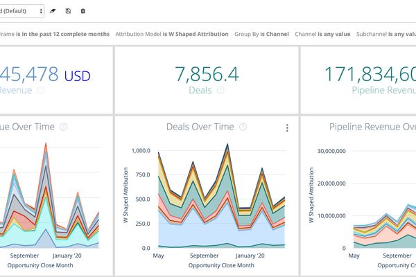Edit the Channel is any value filter
The image size is (416, 277).
click(322, 34)
